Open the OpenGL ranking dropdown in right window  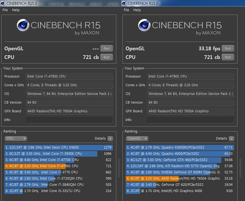click(x=137, y=138)
